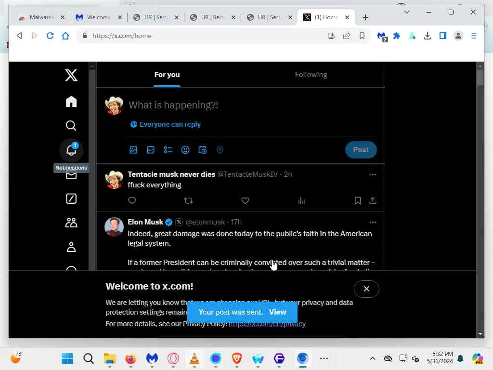Reload the page
Screen dimensions: 493x370
(50, 36)
